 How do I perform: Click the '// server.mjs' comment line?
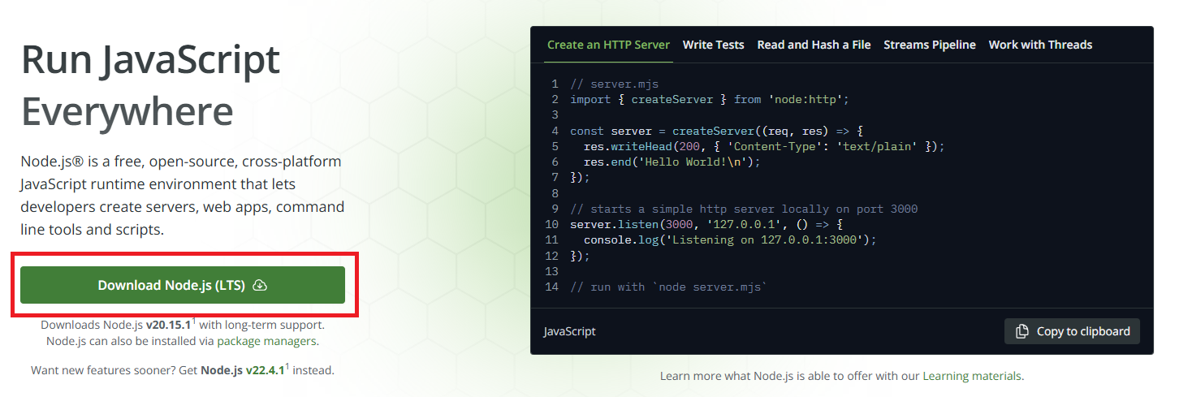tap(614, 84)
